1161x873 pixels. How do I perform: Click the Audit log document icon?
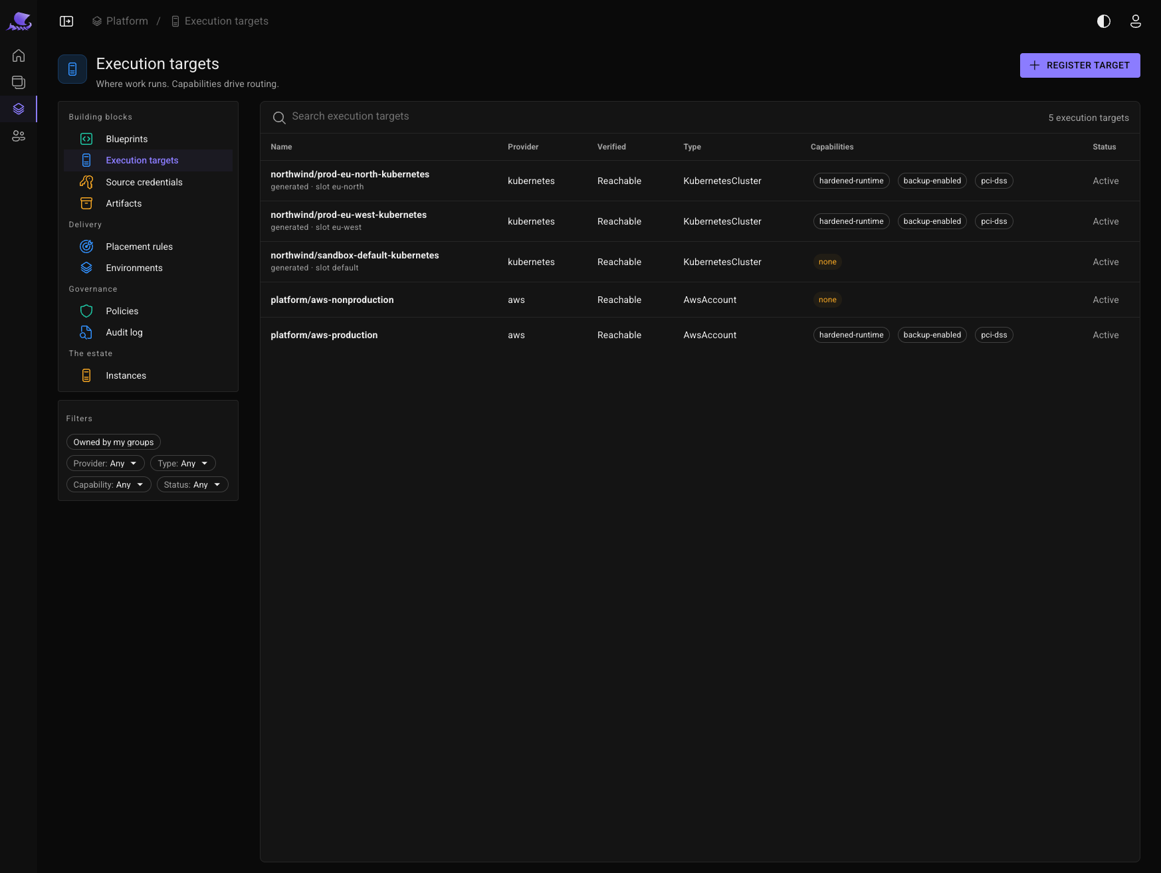(86, 332)
